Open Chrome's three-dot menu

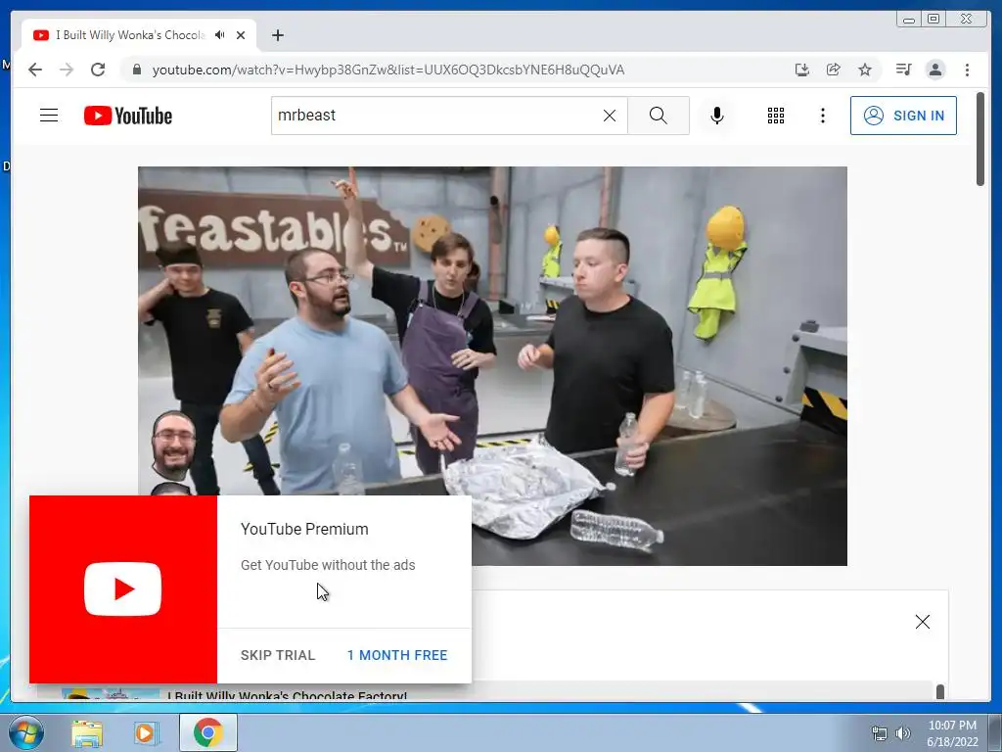tap(967, 70)
